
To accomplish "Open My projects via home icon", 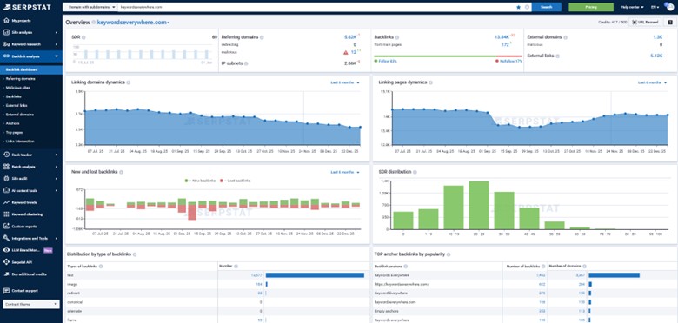I will pos(6,20).
